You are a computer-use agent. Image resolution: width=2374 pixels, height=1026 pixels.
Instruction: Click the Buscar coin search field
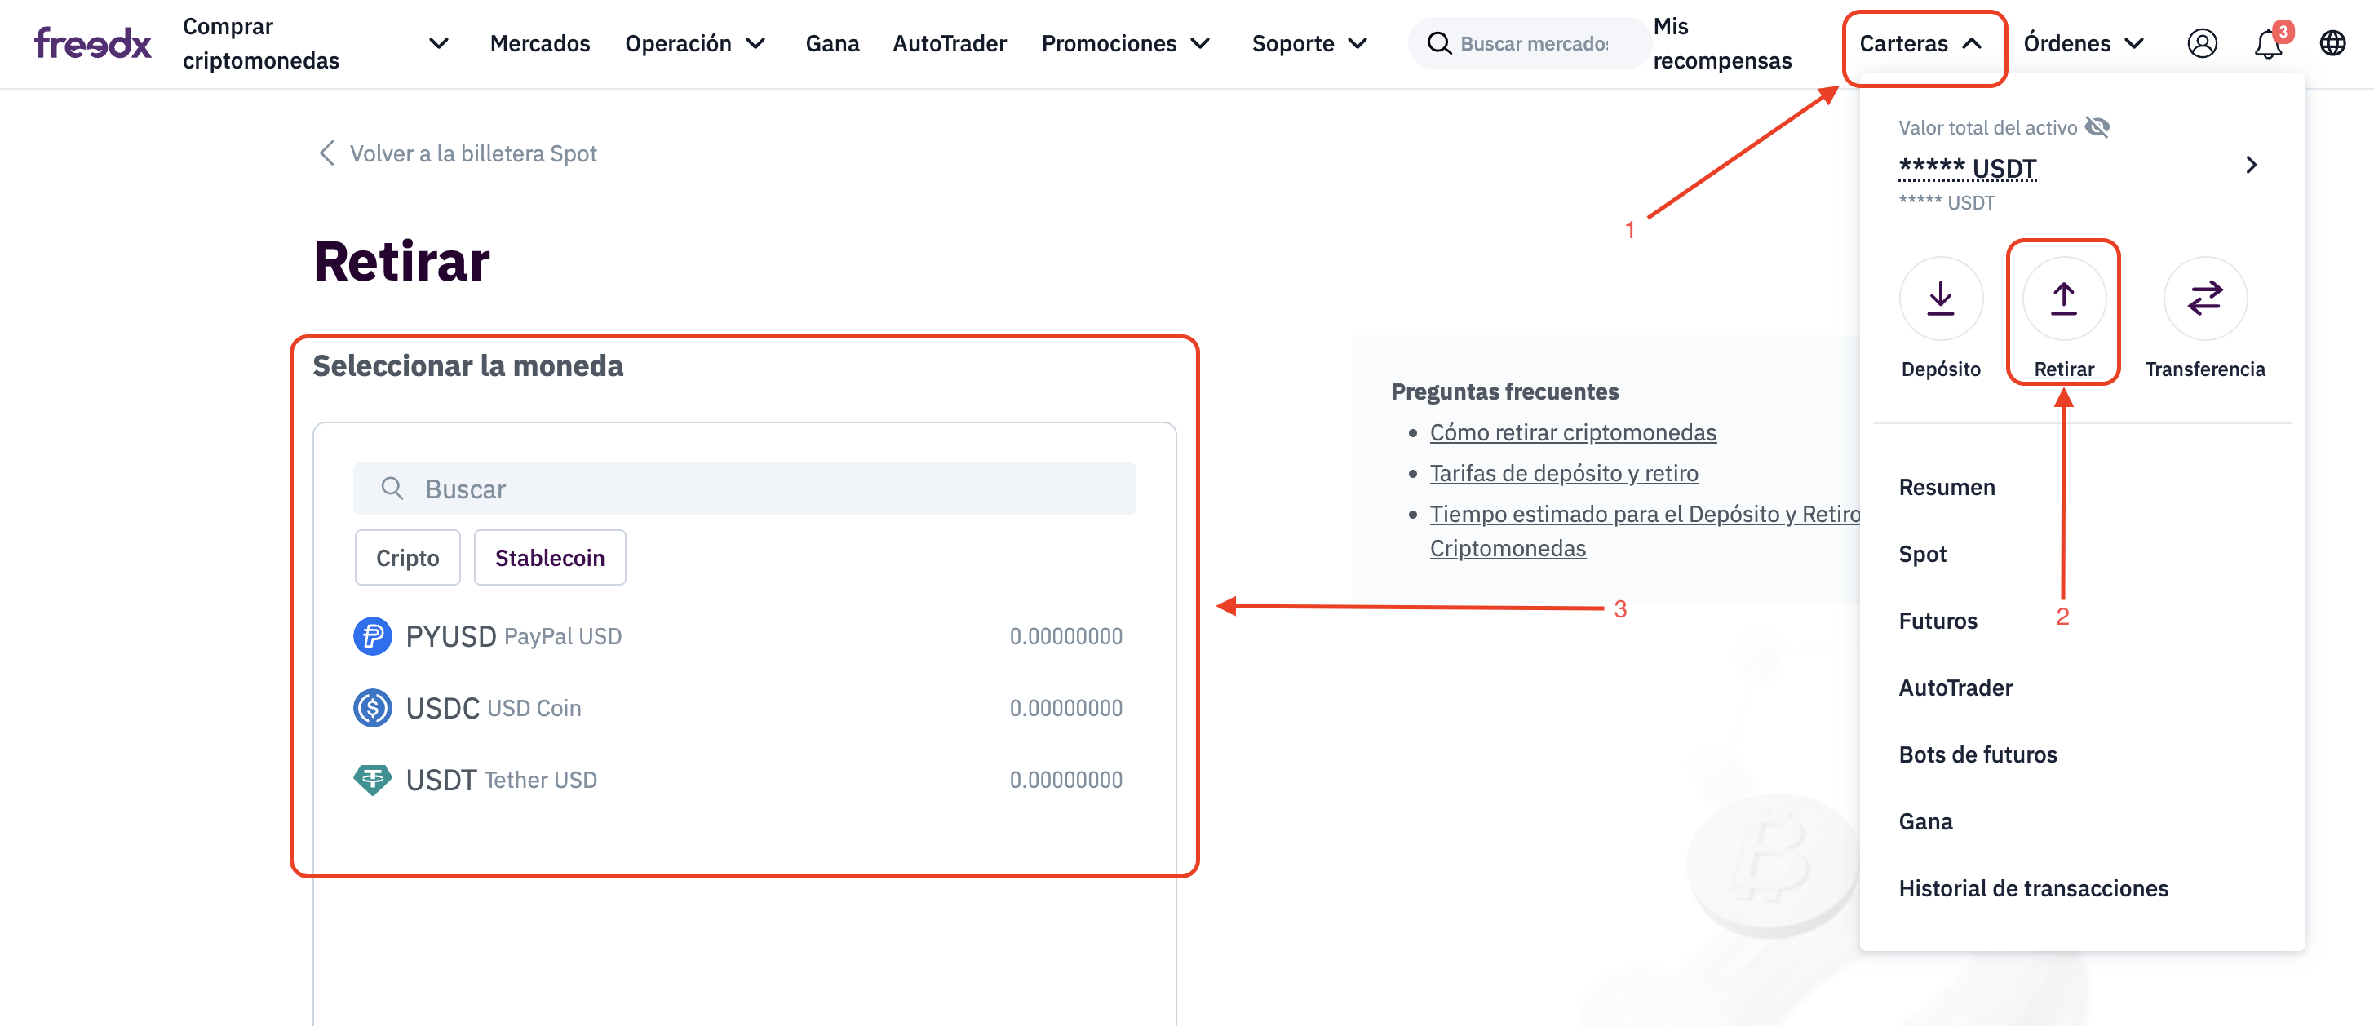click(745, 489)
